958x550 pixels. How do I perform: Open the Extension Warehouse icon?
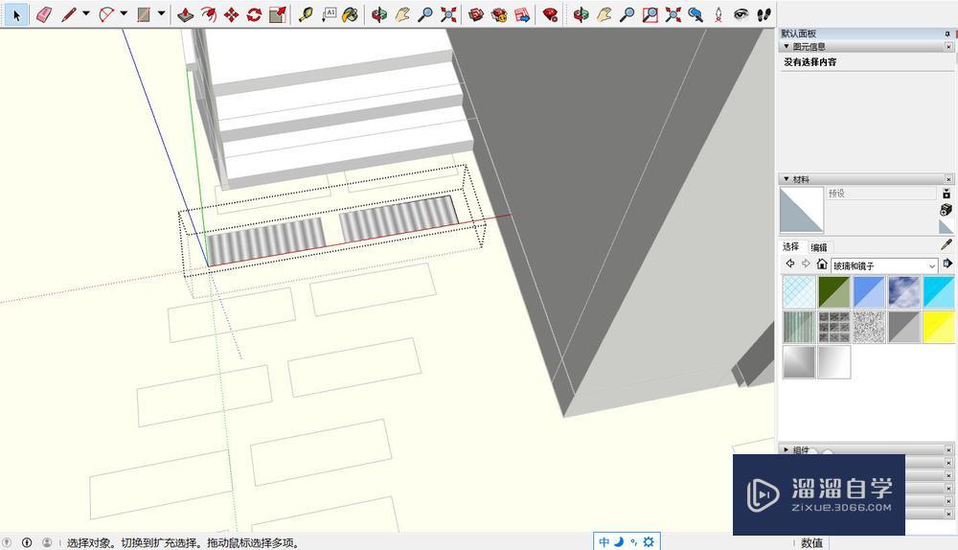pos(499,14)
